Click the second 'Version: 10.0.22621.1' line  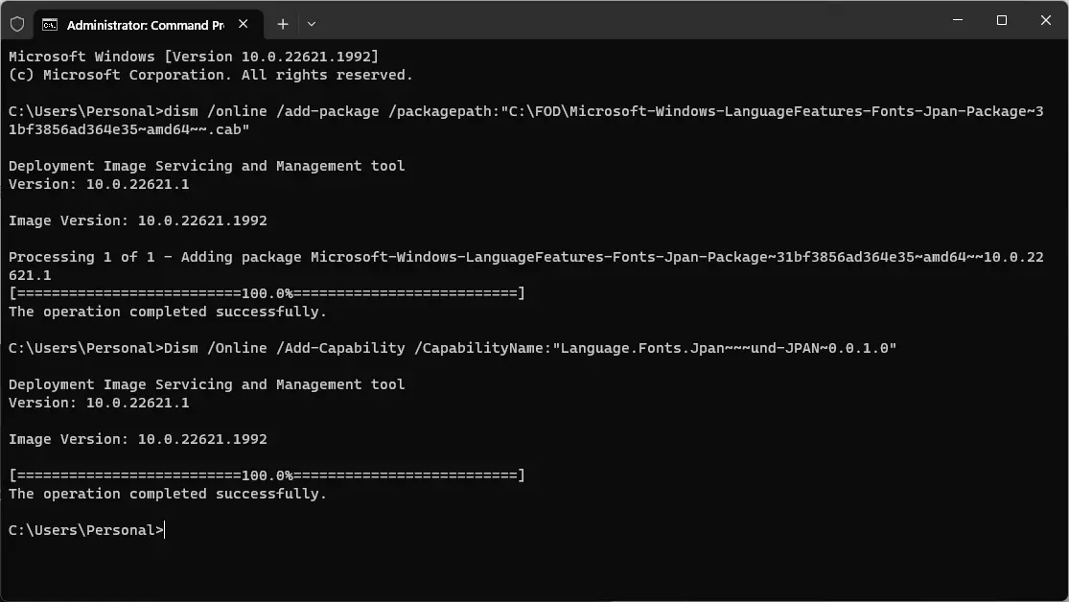[99, 403]
